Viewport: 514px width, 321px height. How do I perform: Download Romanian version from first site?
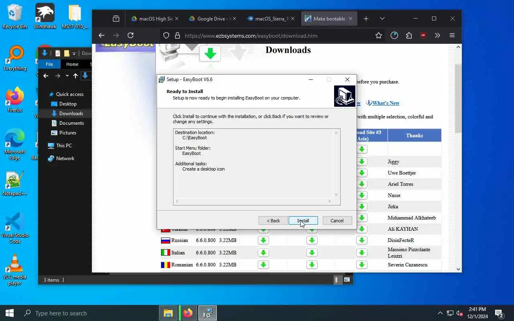tap(263, 265)
